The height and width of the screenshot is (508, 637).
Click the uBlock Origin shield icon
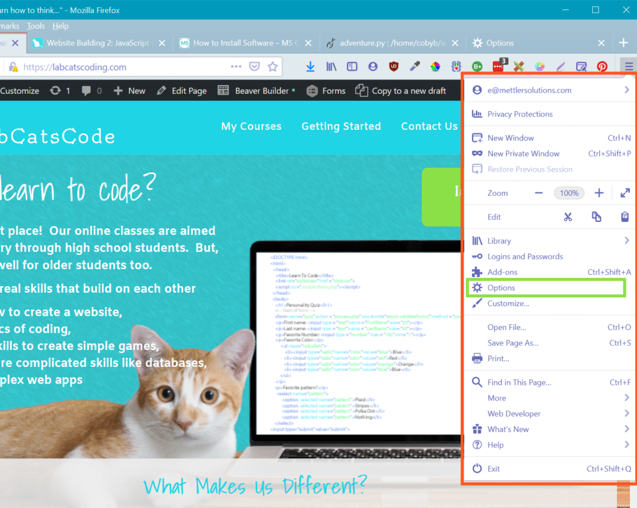pyautogui.click(x=394, y=67)
